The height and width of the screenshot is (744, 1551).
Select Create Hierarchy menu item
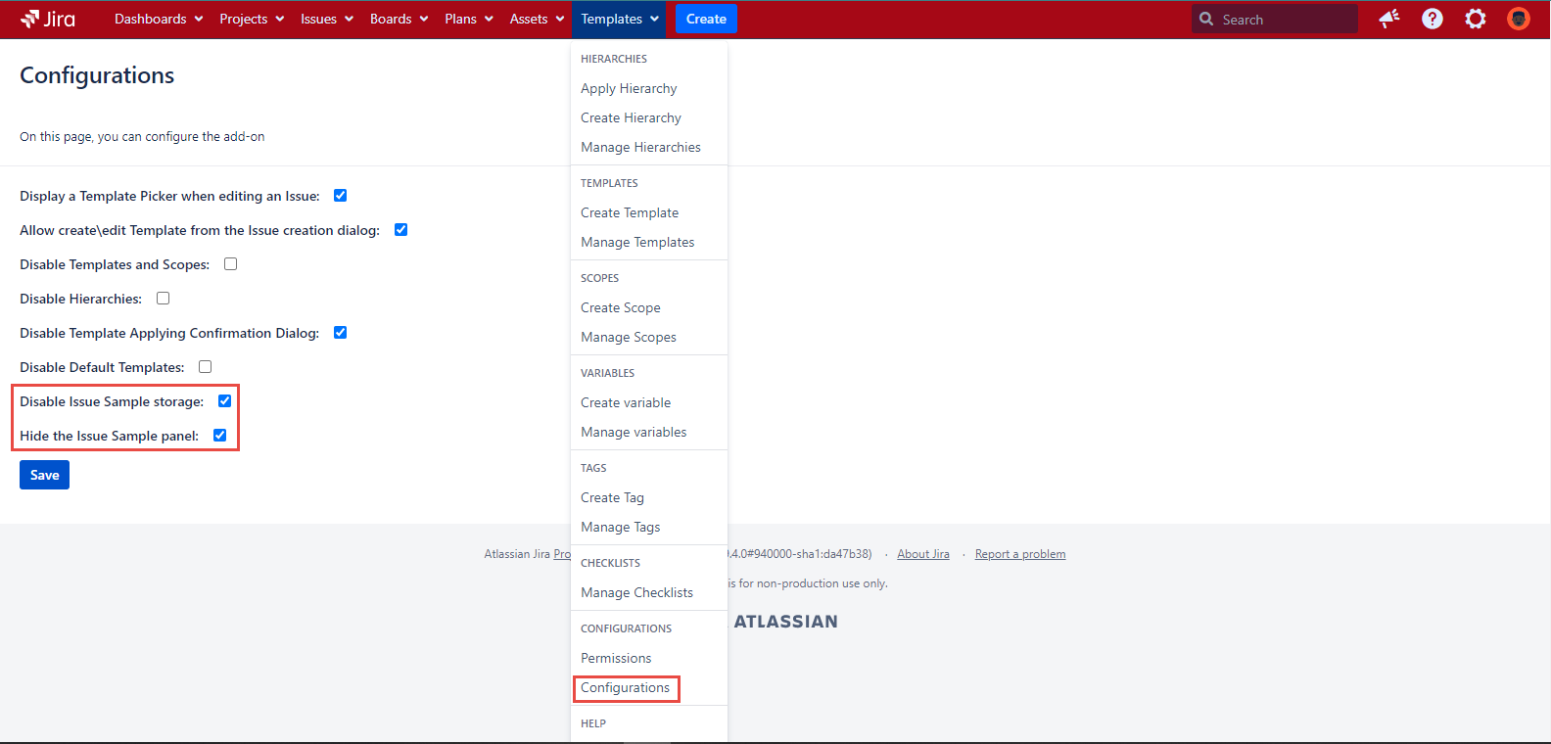pos(631,117)
